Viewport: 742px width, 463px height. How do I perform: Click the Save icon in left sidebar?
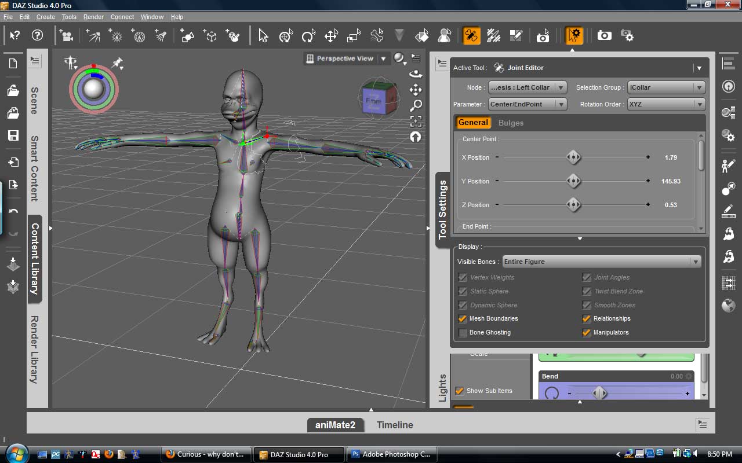(x=13, y=135)
